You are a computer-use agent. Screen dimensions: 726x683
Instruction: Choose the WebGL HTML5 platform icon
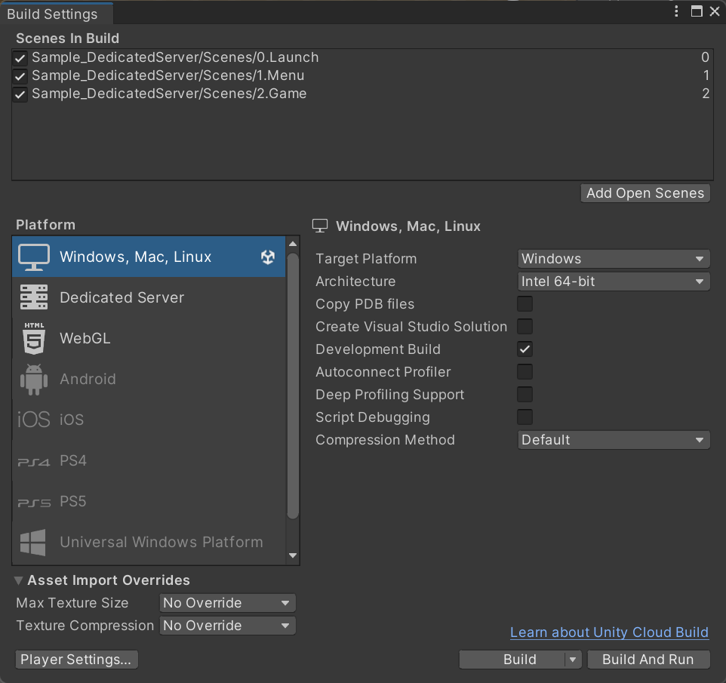point(34,338)
